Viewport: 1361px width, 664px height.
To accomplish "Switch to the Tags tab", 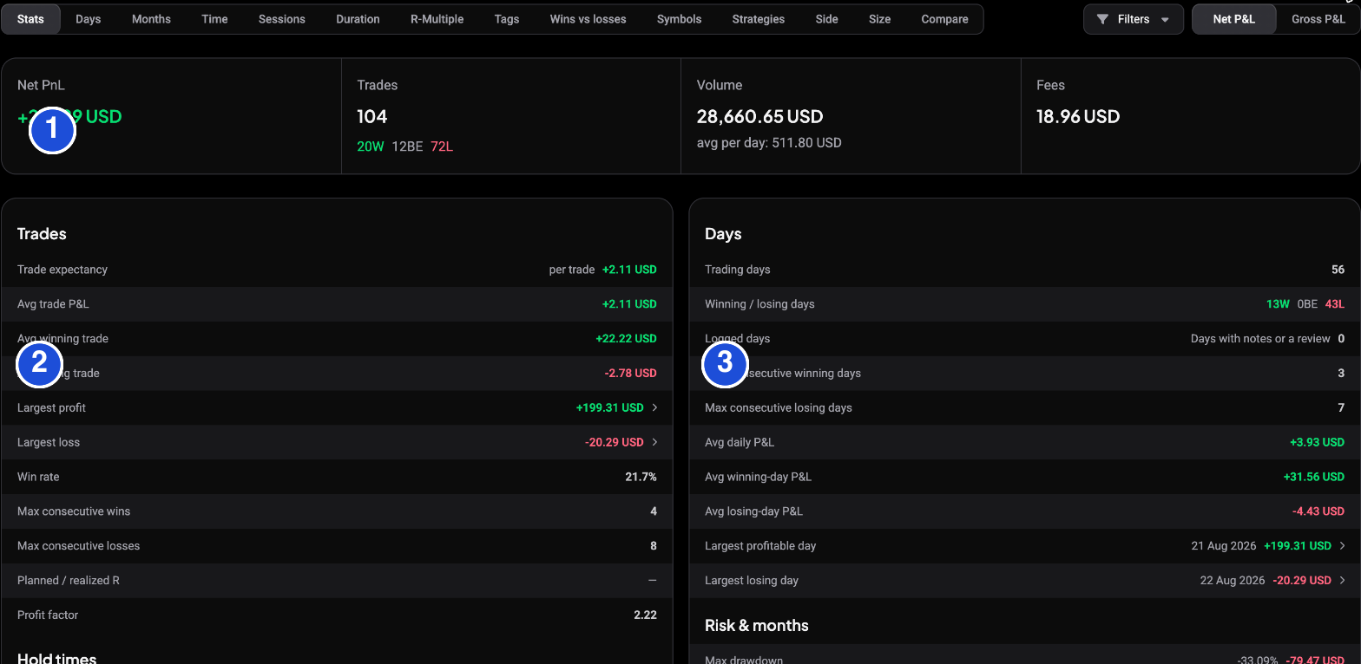I will pyautogui.click(x=507, y=19).
